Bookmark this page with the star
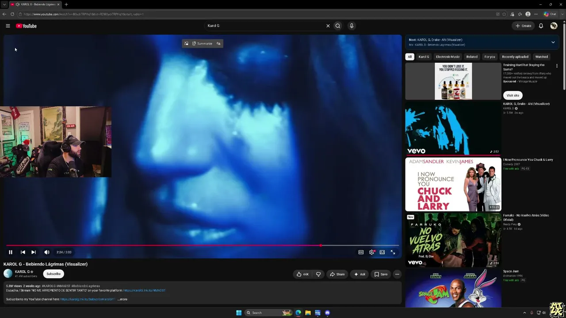The height and width of the screenshot is (318, 566). coord(504,14)
